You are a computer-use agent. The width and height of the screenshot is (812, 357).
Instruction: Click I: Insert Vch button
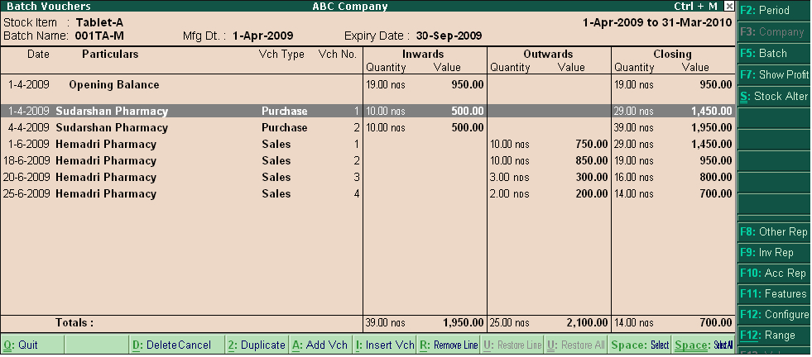tap(385, 345)
